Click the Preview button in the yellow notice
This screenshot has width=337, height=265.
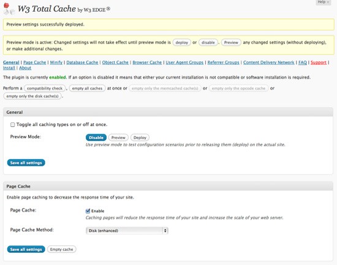[x=231, y=42]
